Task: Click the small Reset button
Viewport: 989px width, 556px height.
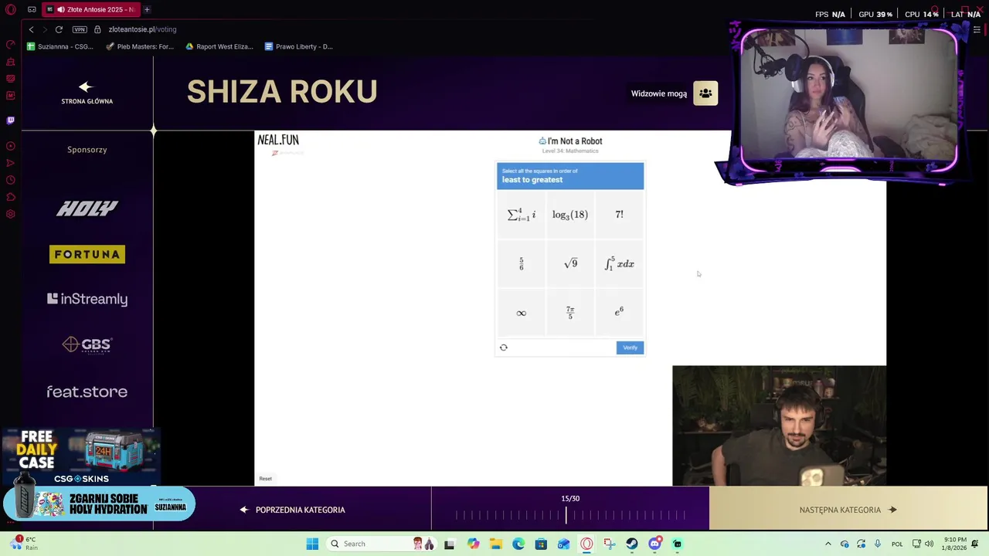Action: [x=265, y=479]
